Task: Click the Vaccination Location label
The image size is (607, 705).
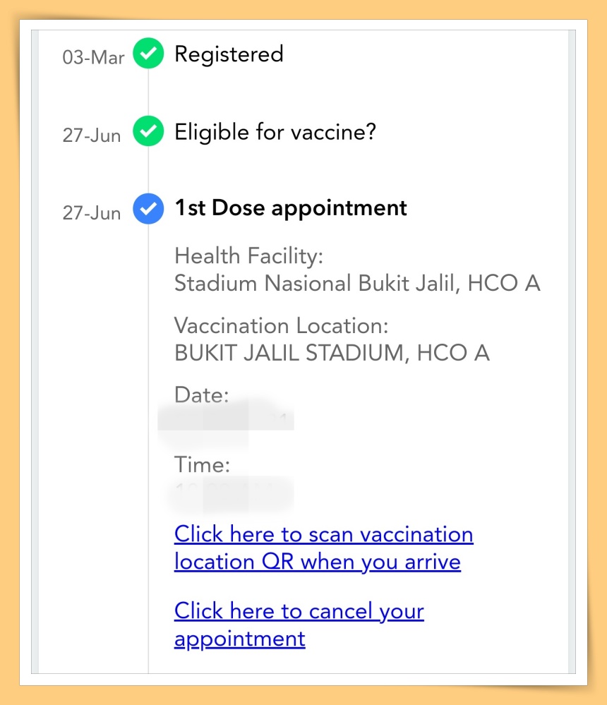Action: click(x=282, y=326)
